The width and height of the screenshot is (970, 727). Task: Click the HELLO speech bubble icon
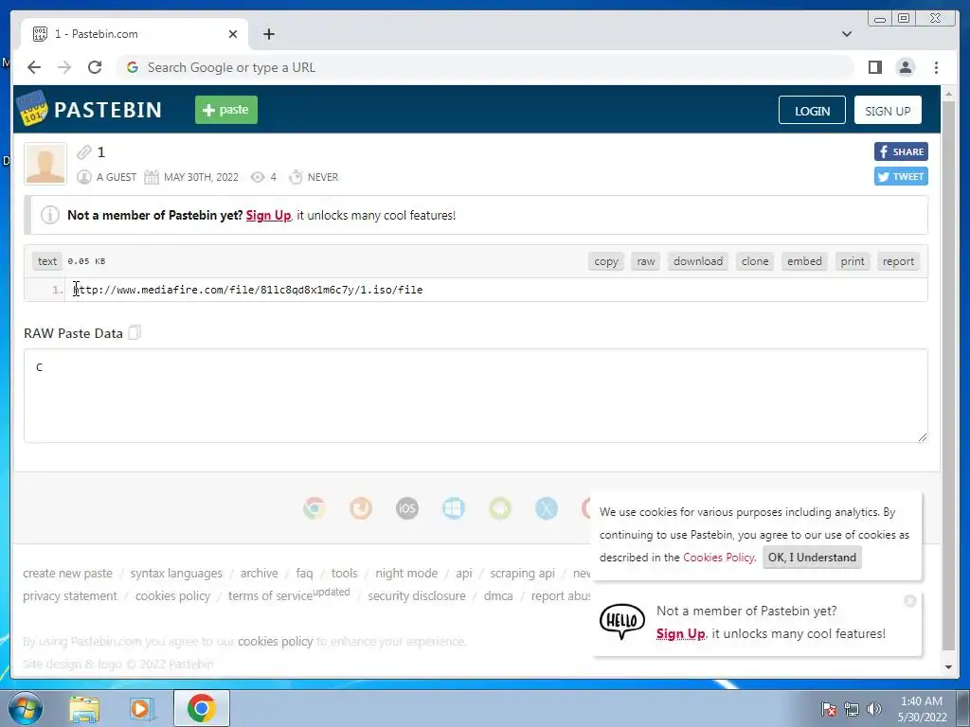[621, 621]
